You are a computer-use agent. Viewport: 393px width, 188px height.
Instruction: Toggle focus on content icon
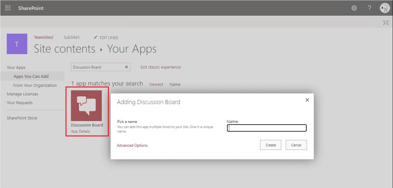click(386, 22)
